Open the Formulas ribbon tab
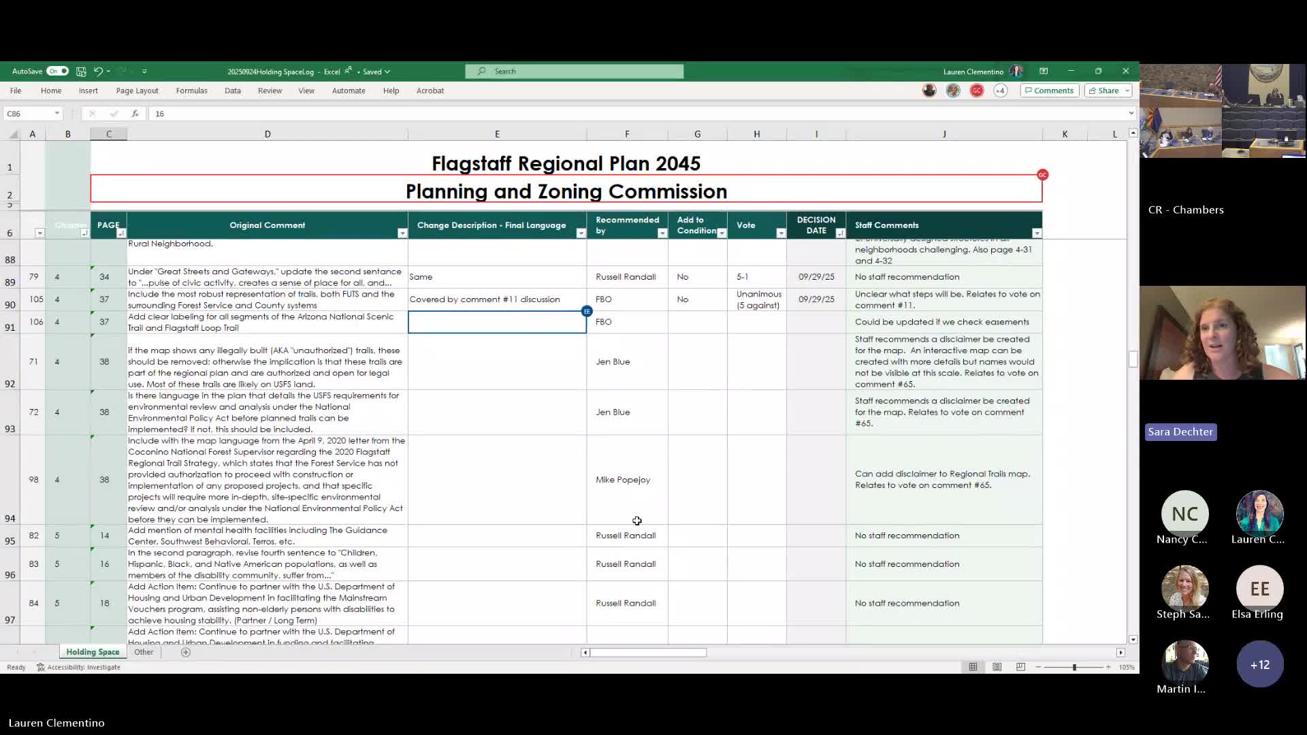 [x=191, y=91]
